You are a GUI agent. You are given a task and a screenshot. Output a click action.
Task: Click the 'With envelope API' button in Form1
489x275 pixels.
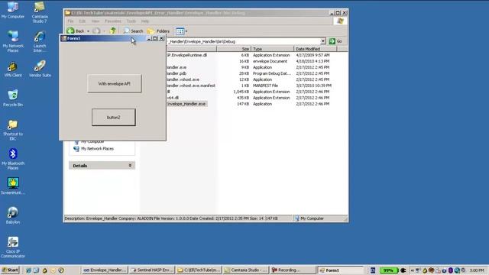click(115, 83)
